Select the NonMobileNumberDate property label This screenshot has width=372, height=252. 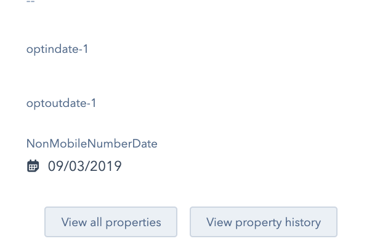[x=92, y=144]
